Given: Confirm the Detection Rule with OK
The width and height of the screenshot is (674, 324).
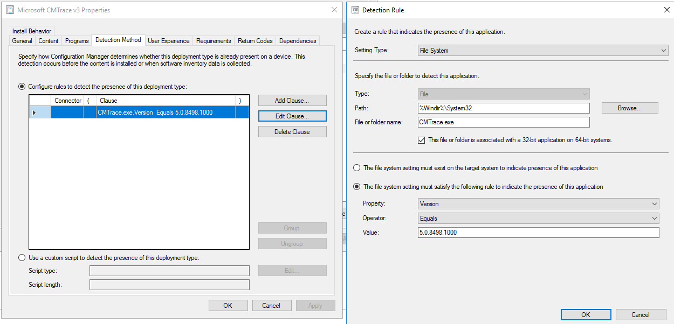Looking at the screenshot, I should pos(586,315).
